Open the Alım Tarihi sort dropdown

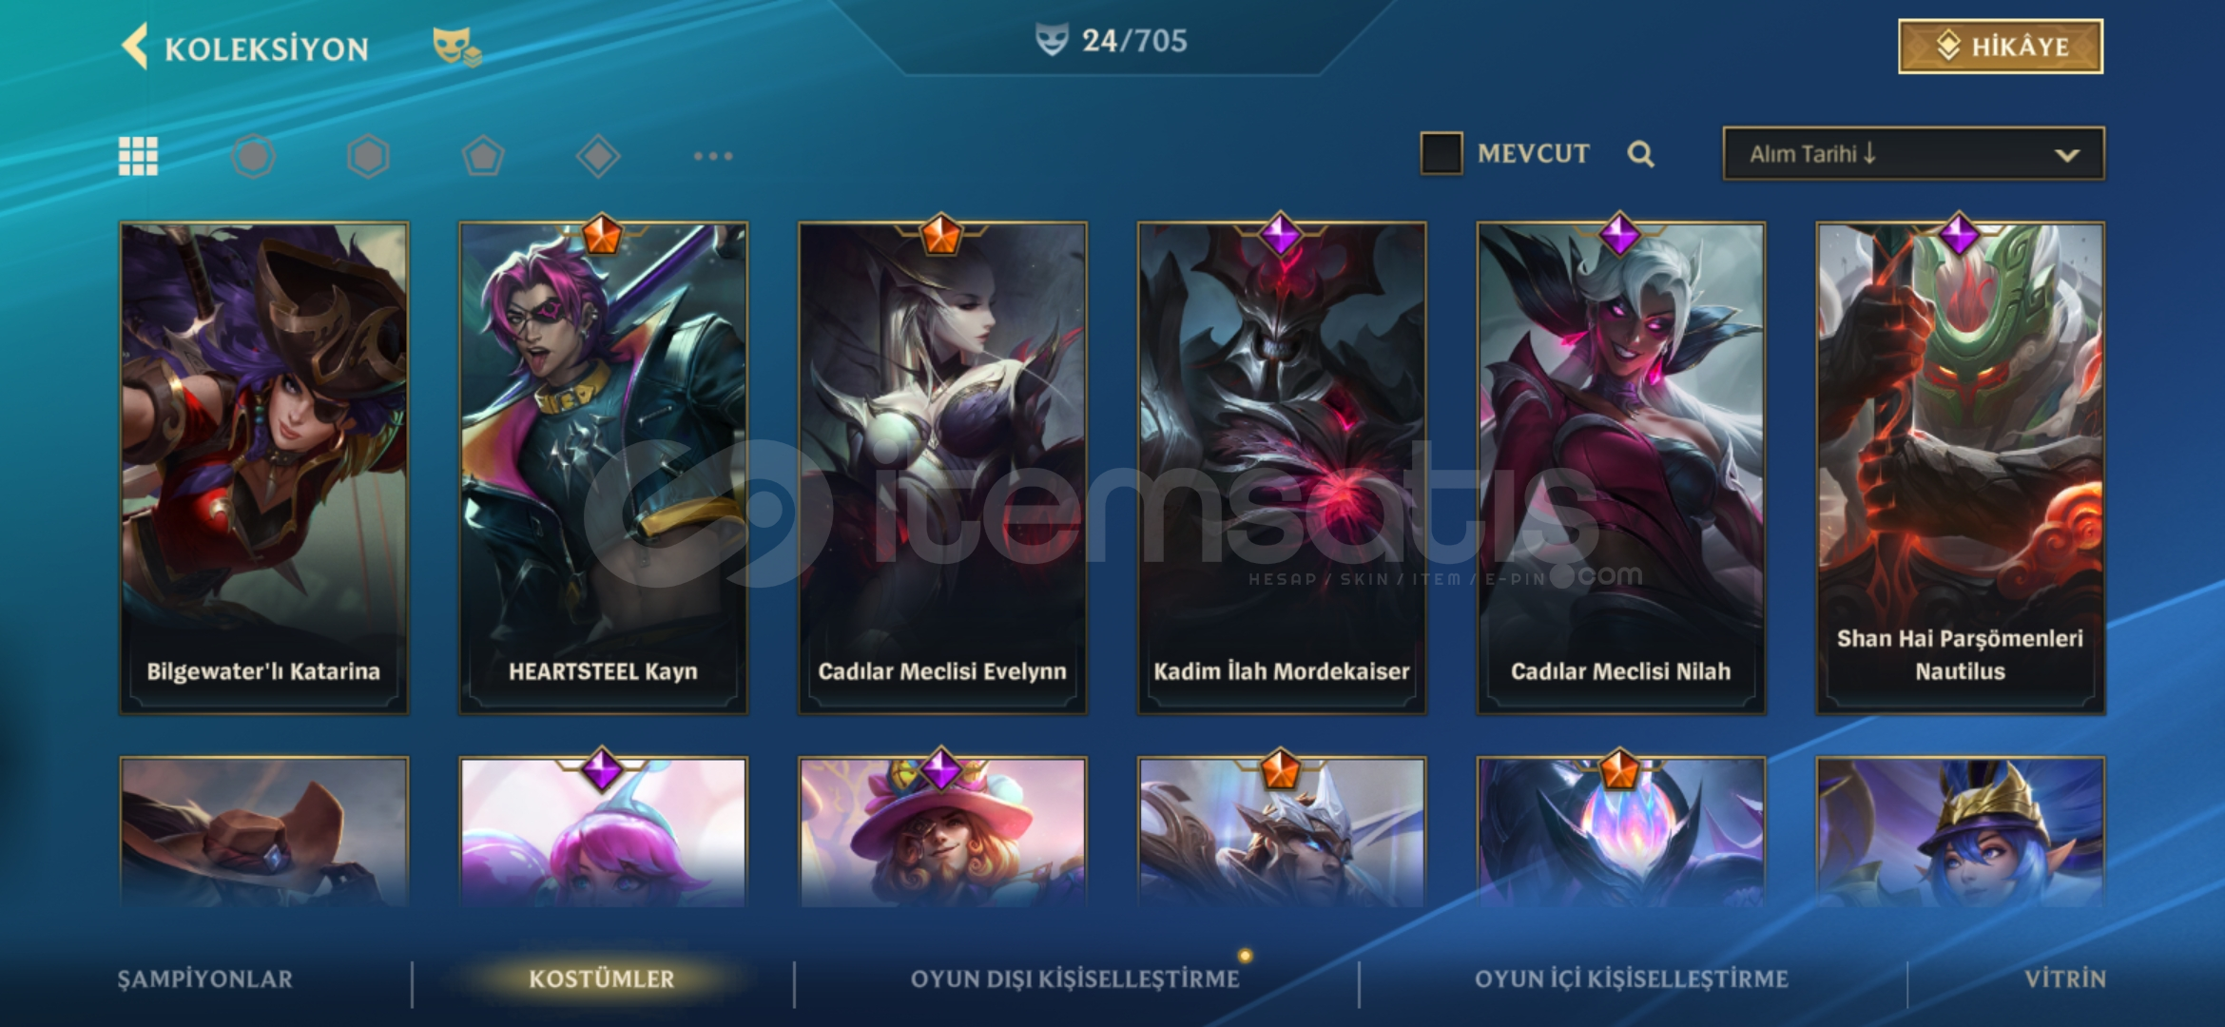point(1913,154)
